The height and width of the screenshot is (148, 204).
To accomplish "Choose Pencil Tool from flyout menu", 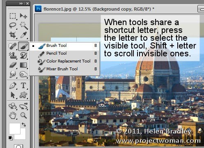I will tap(64, 53).
